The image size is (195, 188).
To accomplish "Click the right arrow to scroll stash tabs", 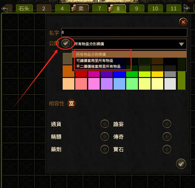I will click(187, 8).
